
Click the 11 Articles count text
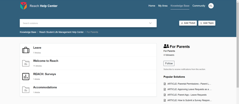(x=38, y=66)
